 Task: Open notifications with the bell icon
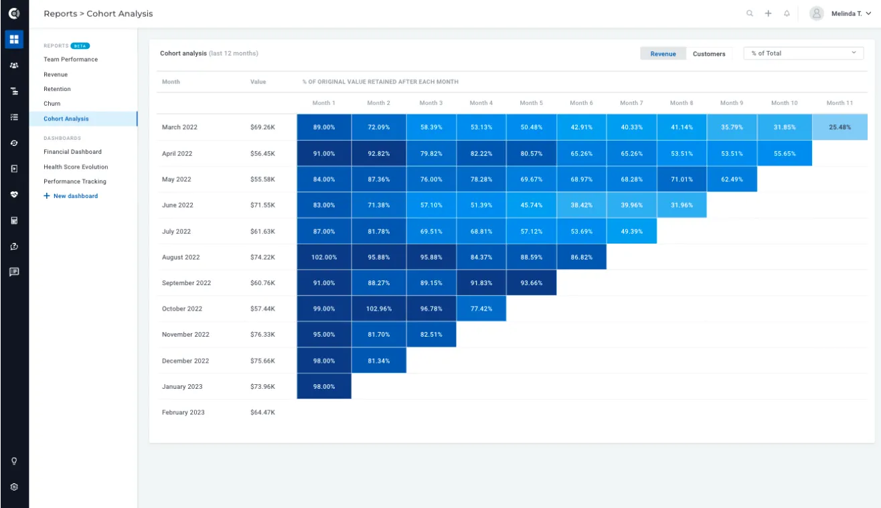[x=787, y=13]
